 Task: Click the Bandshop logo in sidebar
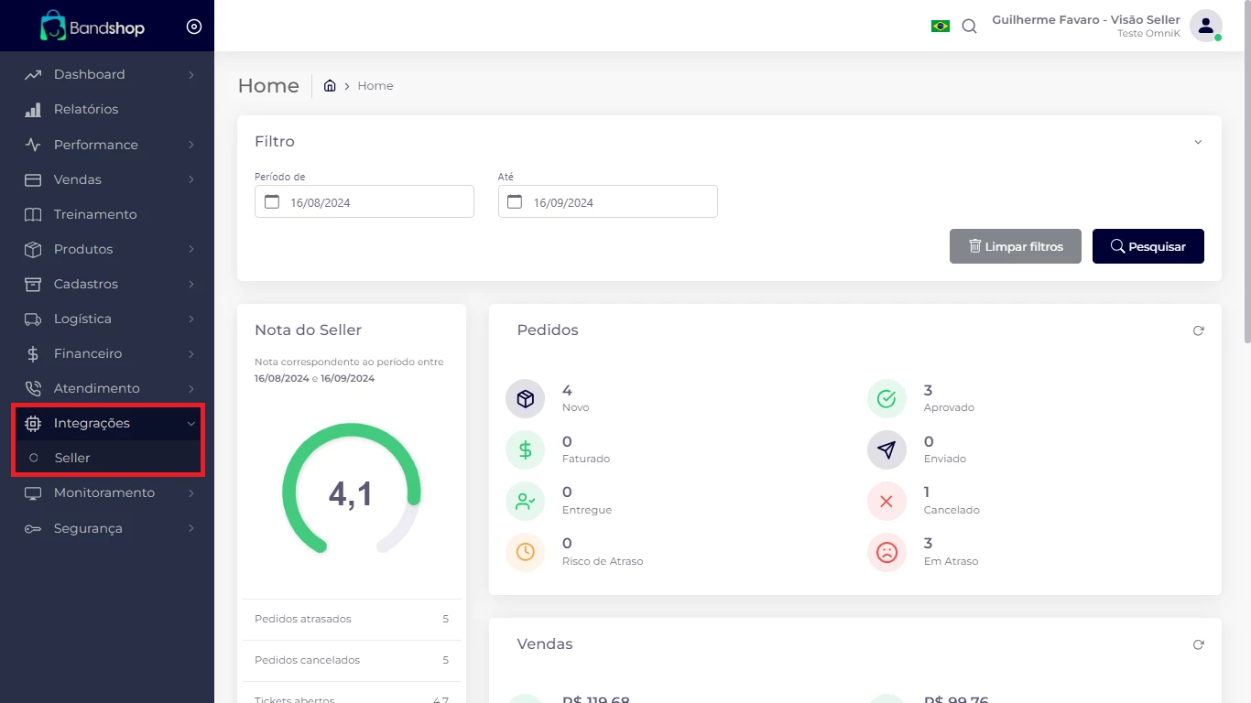92,27
